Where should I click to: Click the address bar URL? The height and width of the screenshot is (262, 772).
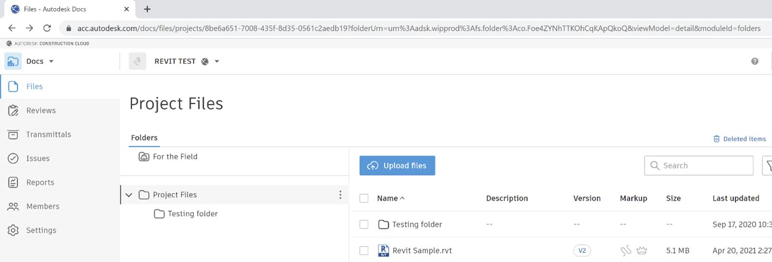point(419,28)
